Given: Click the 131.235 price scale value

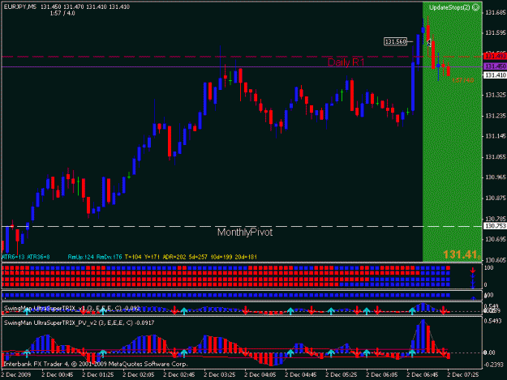Looking at the screenshot, I should [496, 116].
